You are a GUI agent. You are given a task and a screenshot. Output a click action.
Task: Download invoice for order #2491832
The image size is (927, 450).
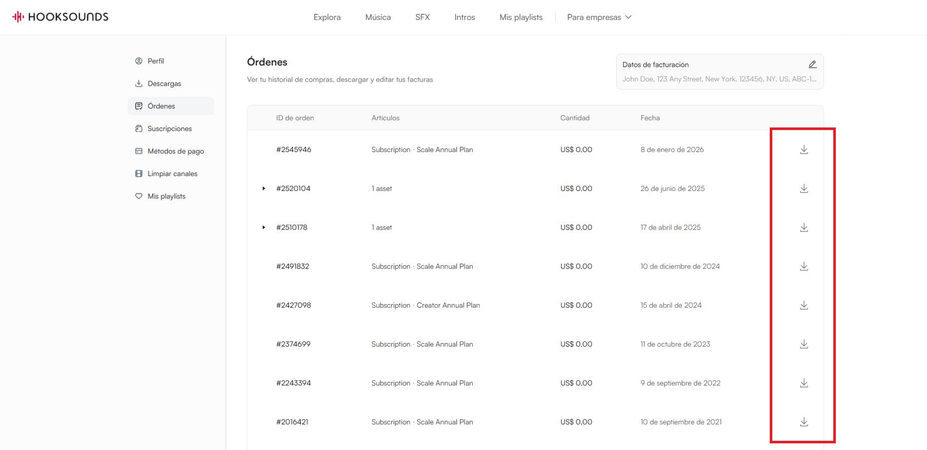[x=804, y=266]
